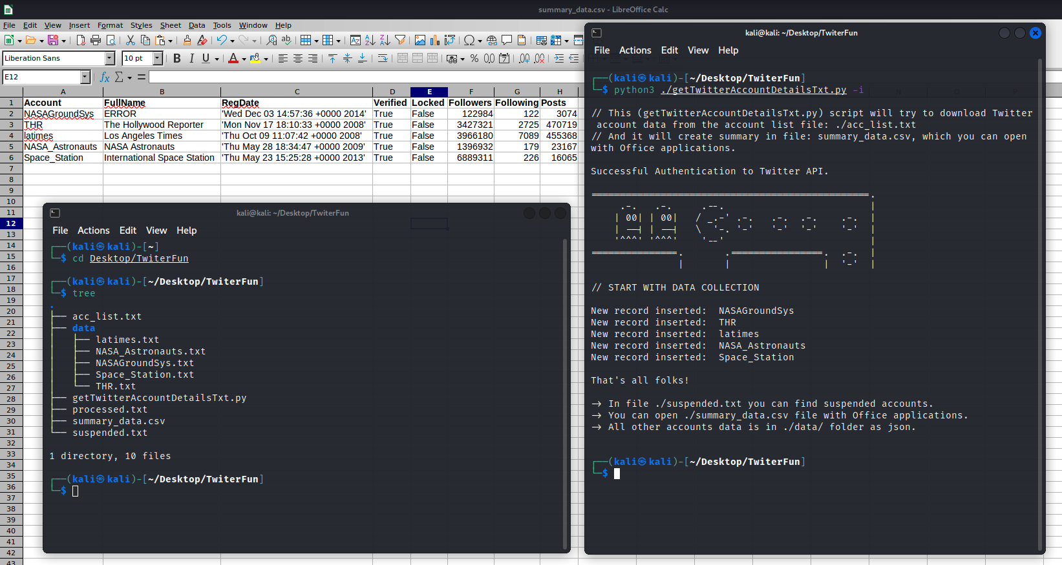Click the Add Decimal Place icon

(x=524, y=58)
